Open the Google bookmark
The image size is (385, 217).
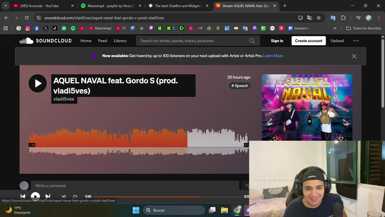(19, 28)
